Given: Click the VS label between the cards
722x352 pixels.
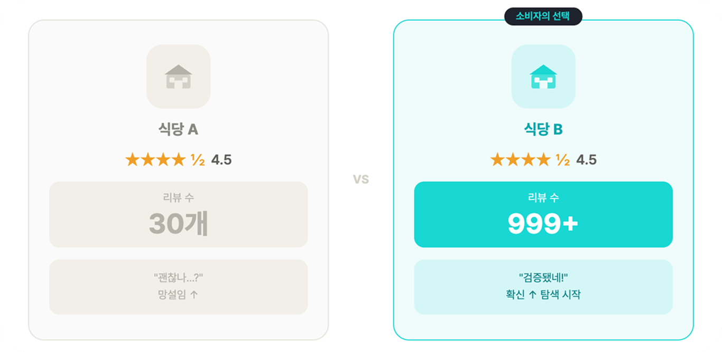Looking at the screenshot, I should pyautogui.click(x=361, y=179).
